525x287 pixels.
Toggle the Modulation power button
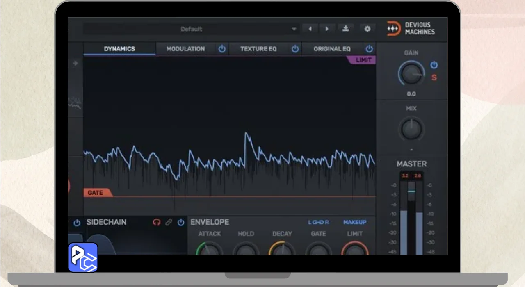coord(222,49)
